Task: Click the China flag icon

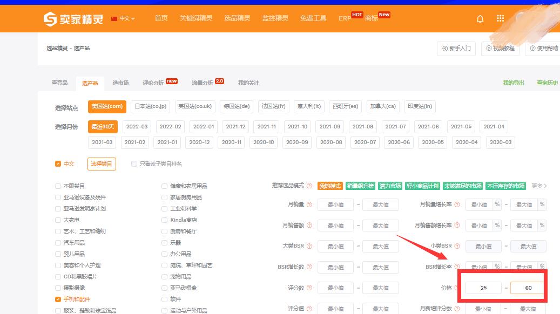Action: (113, 18)
